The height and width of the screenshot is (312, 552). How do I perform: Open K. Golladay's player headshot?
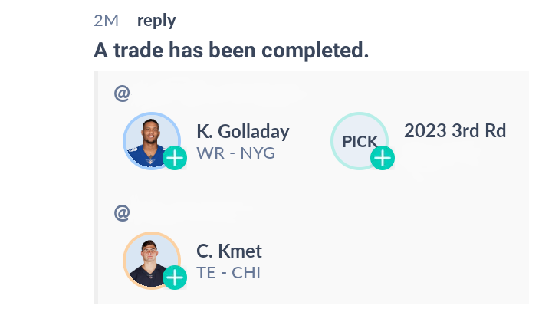pyautogui.click(x=151, y=141)
